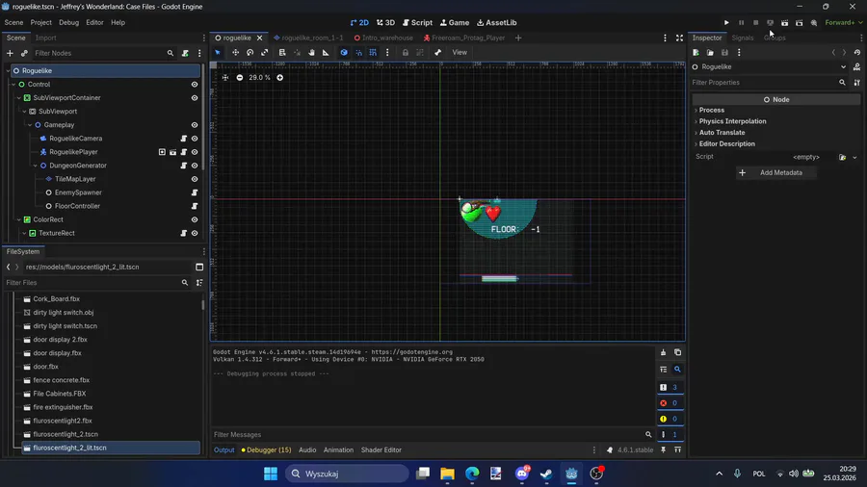867x487 pixels.
Task: Copy the Output log selection icon
Action: (677, 352)
